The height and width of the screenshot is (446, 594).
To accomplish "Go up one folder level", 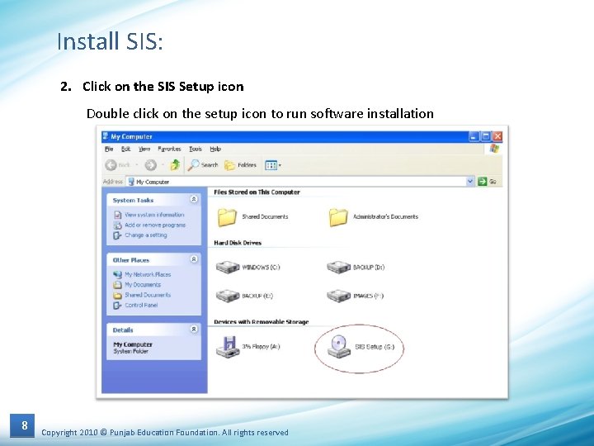I will coord(175,165).
